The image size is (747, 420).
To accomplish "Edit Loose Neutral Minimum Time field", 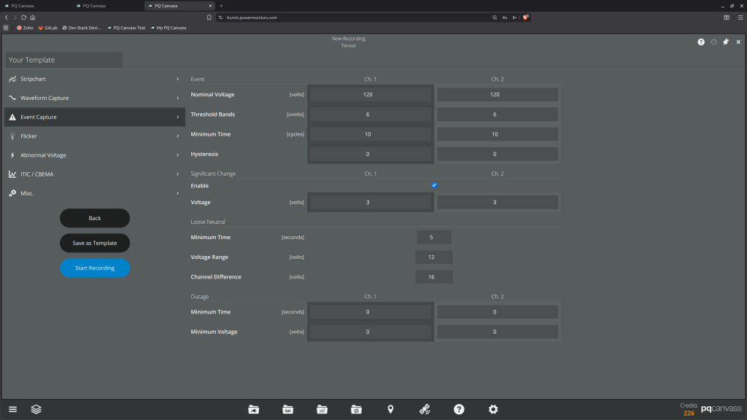I will pyautogui.click(x=434, y=237).
